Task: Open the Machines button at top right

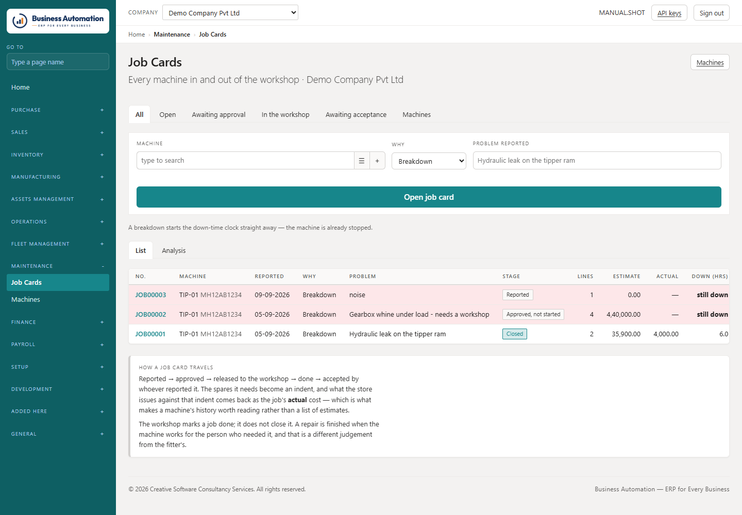Action: point(710,62)
